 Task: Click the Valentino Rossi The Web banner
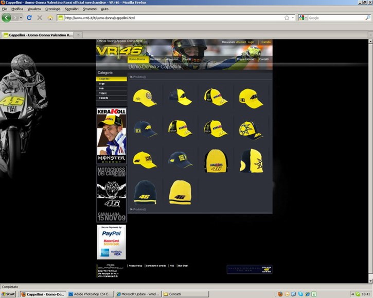[250, 269]
